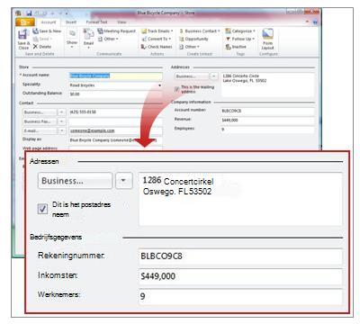Click the Save & New button
This screenshot has height=324, width=360.
coord(47,31)
